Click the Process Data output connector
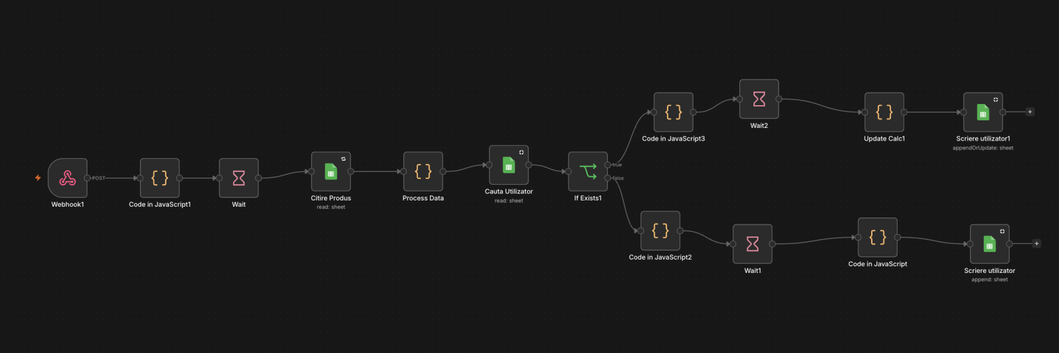This screenshot has height=353, width=1059. (443, 171)
